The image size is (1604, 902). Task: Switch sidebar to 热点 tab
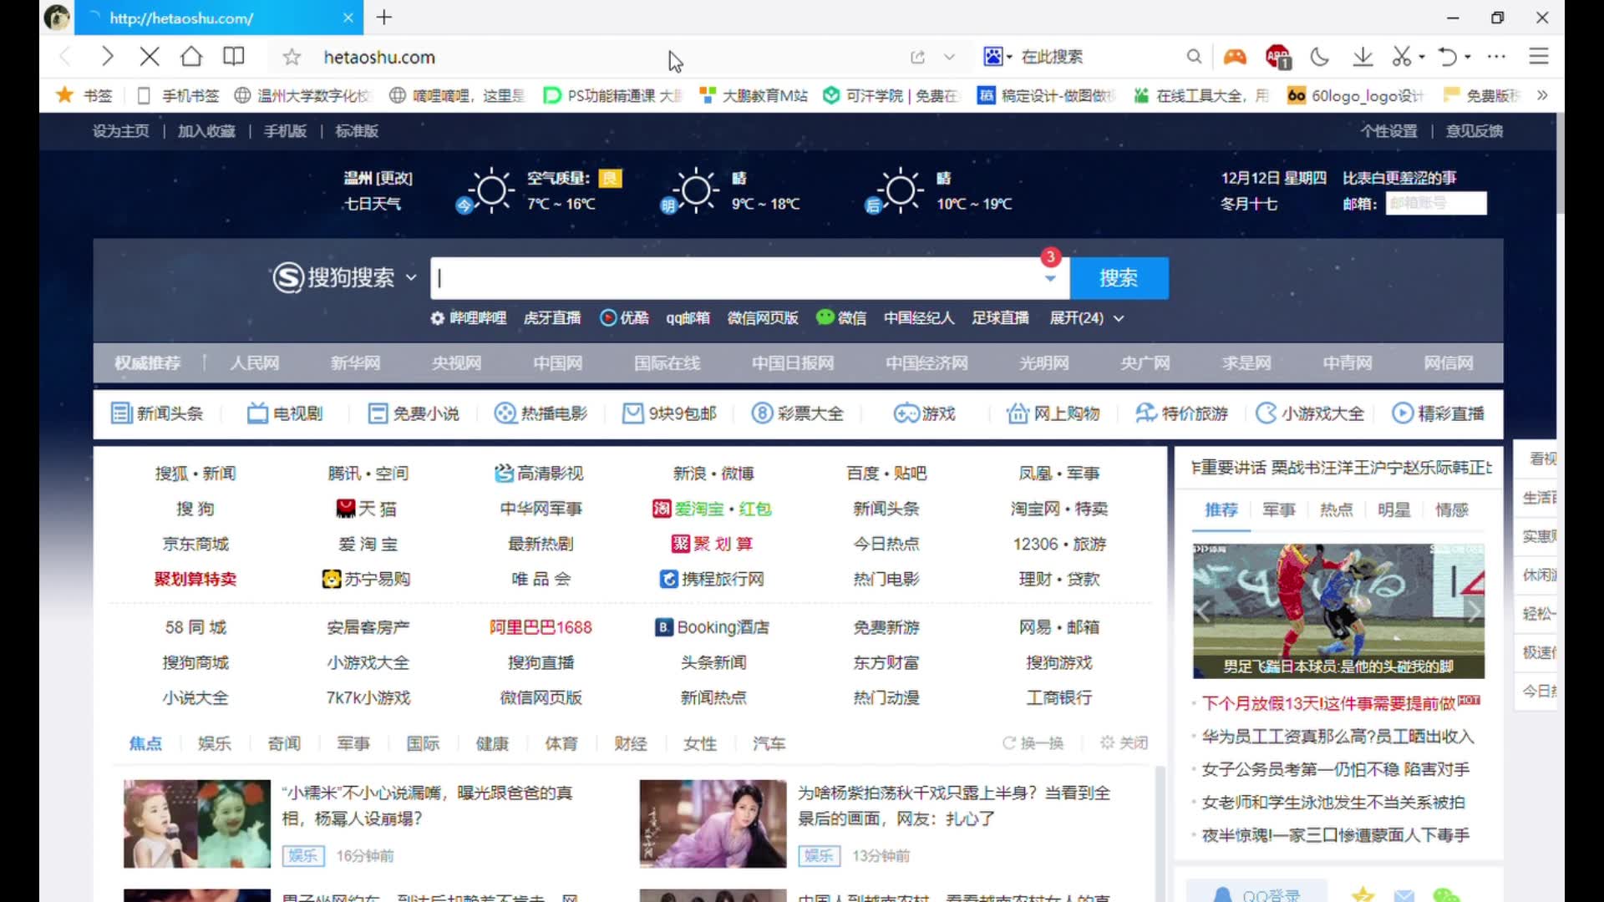(x=1336, y=509)
